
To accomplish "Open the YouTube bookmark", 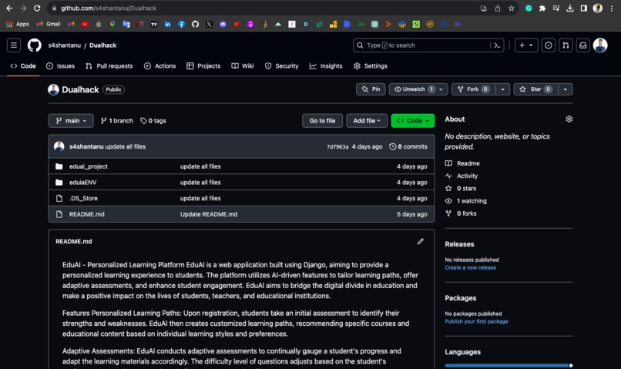I will click(x=85, y=24).
